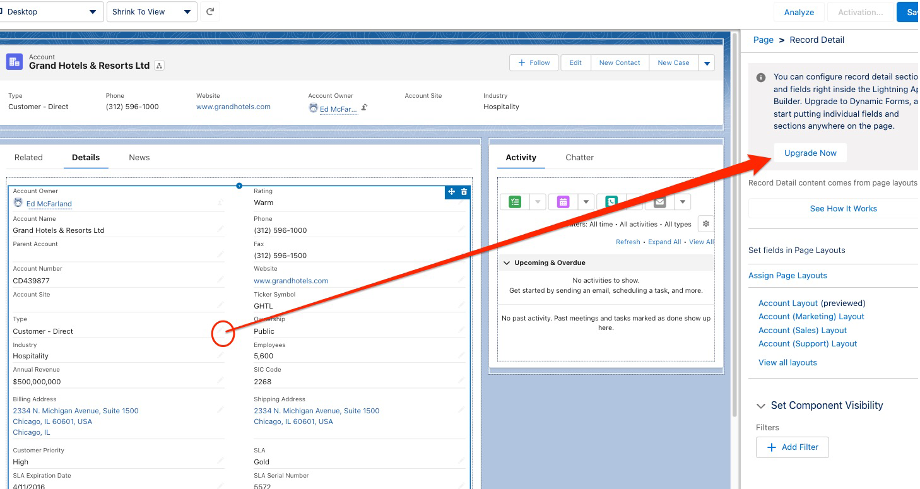Open the Assign Page Layouts link
Image resolution: width=920 pixels, height=489 pixels.
pos(787,276)
